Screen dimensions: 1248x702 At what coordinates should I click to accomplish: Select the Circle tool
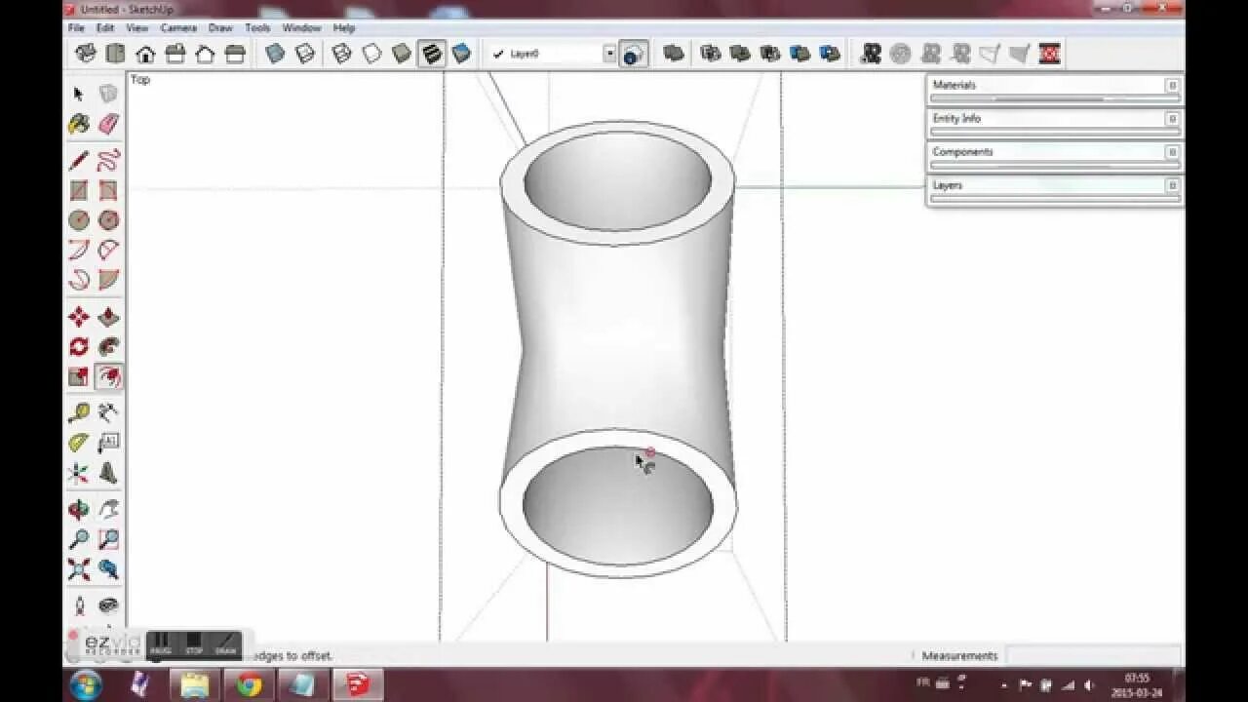79,220
